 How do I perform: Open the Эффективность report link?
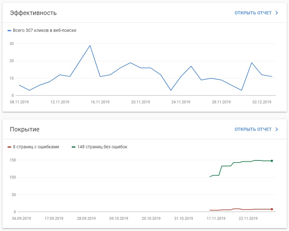click(253, 13)
